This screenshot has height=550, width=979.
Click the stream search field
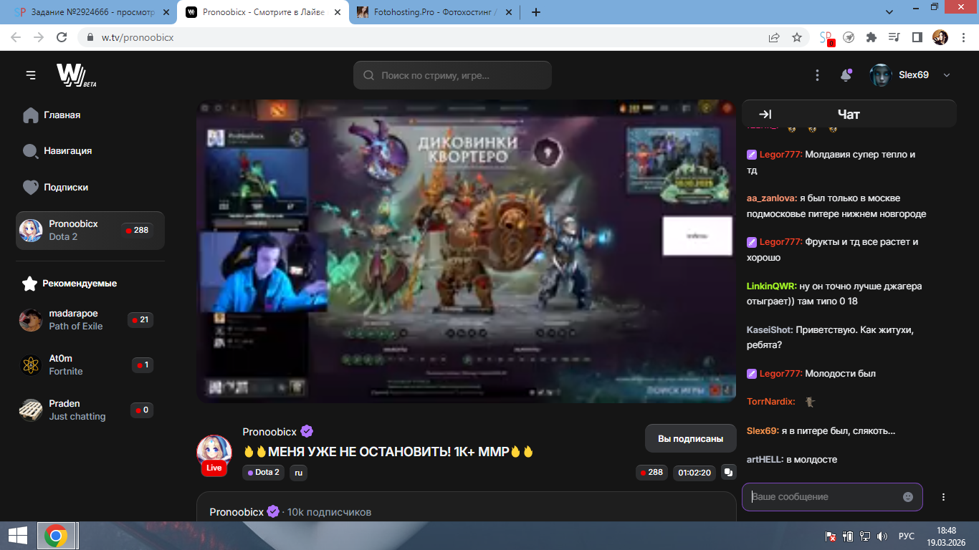click(452, 75)
